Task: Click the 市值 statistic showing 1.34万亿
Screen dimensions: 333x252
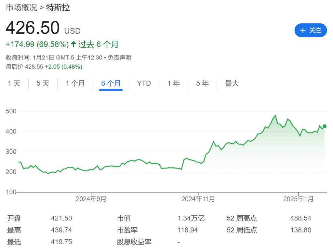Action: click(x=191, y=218)
